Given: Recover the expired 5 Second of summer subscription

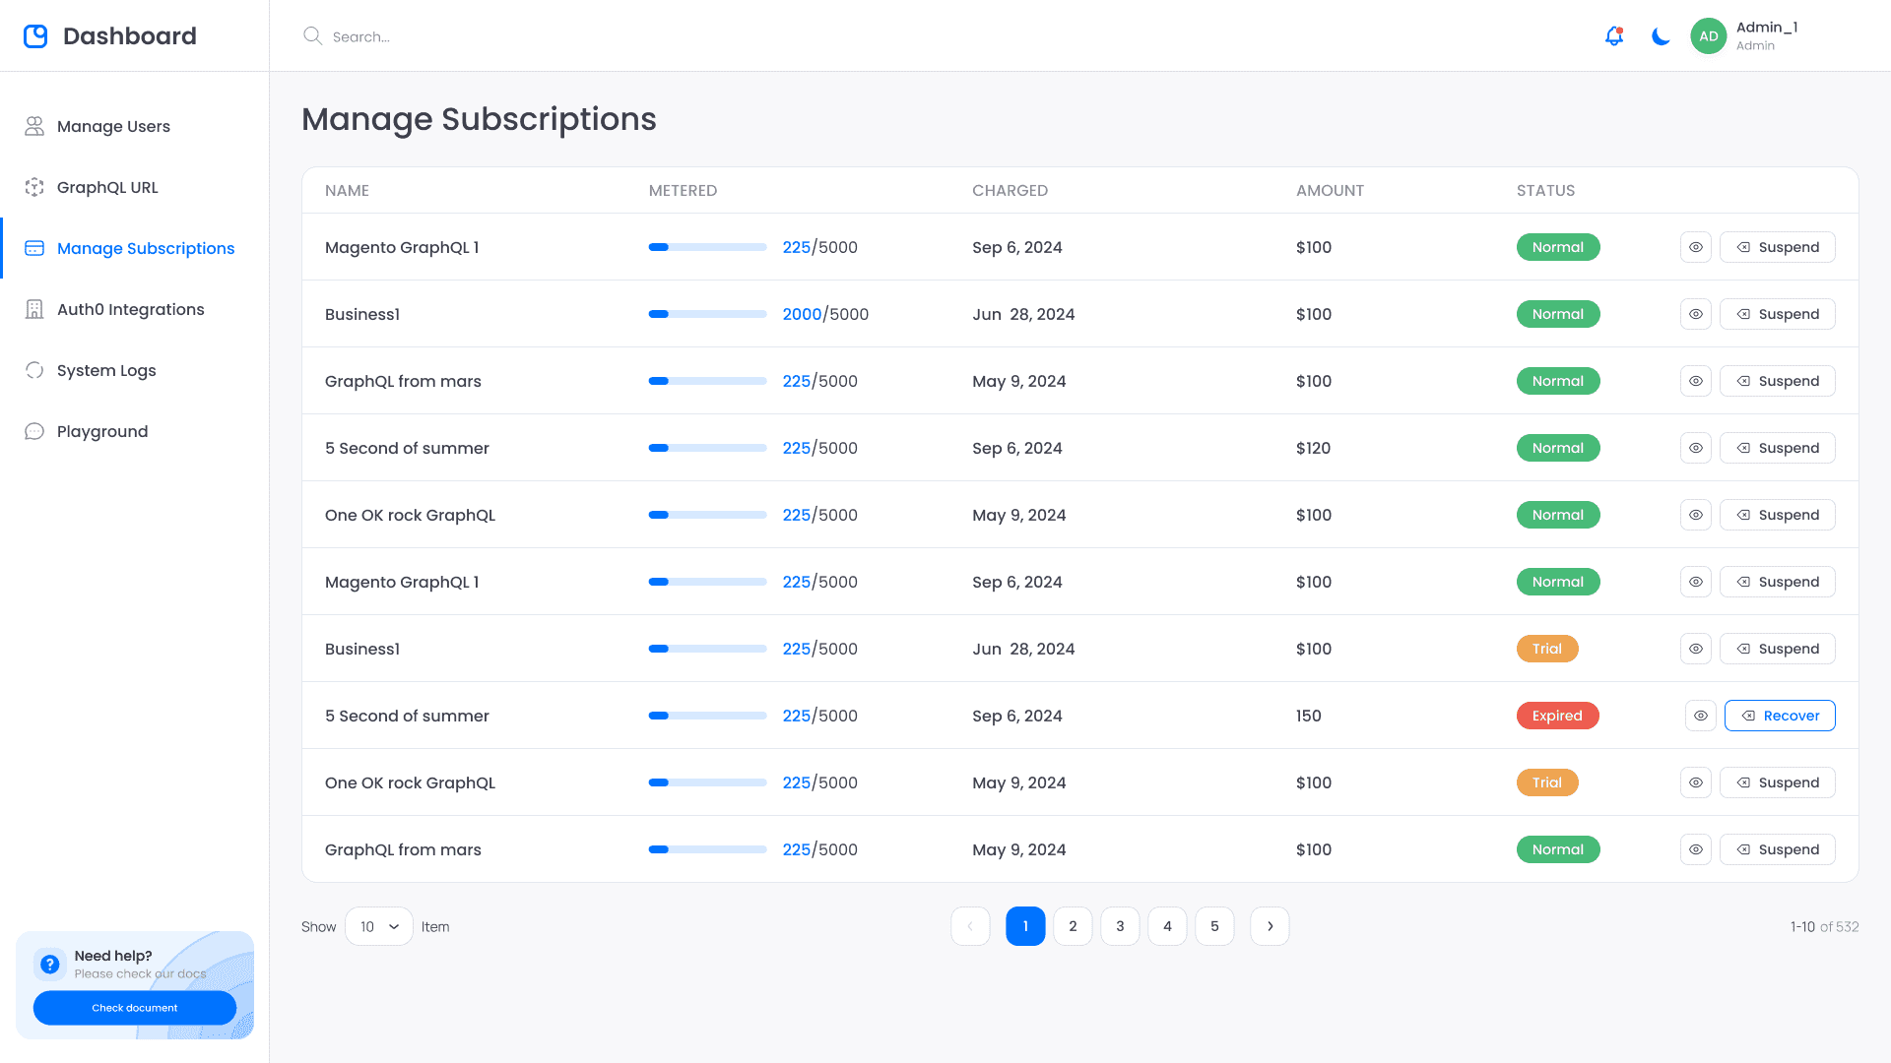Looking at the screenshot, I should 1780,716.
